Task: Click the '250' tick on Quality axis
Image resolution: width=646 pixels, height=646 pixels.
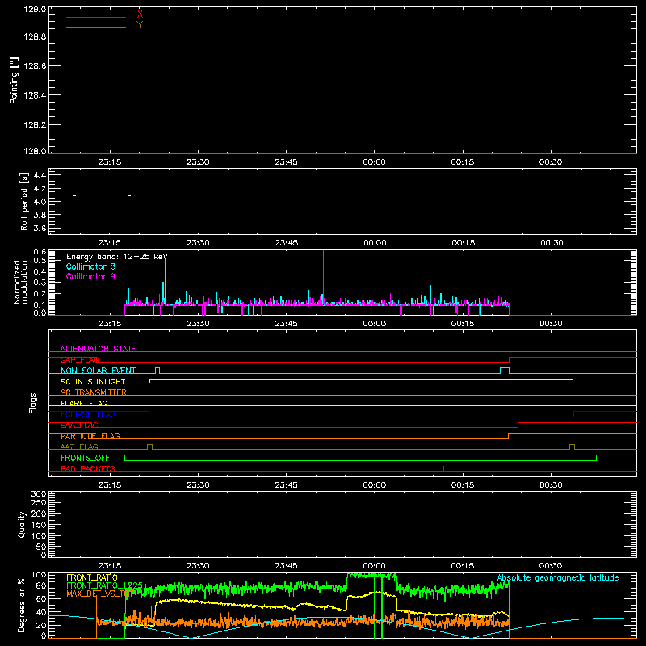Action: 38,502
